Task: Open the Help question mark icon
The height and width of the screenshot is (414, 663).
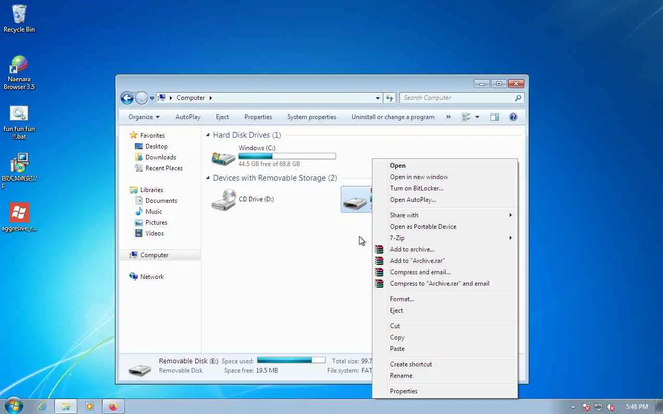Action: [x=513, y=117]
